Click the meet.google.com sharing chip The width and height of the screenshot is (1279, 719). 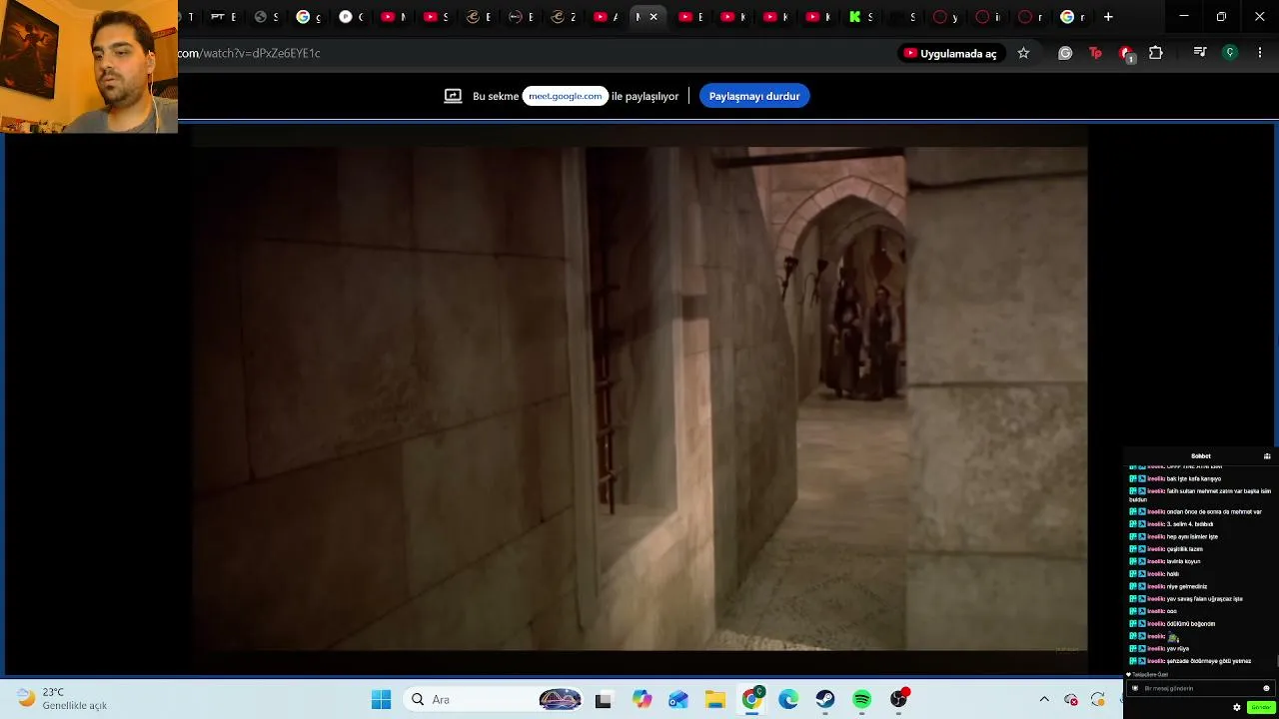566,96
